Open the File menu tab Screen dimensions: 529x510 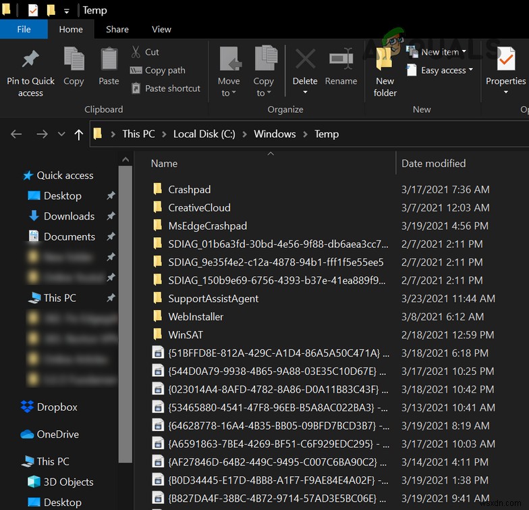24,29
